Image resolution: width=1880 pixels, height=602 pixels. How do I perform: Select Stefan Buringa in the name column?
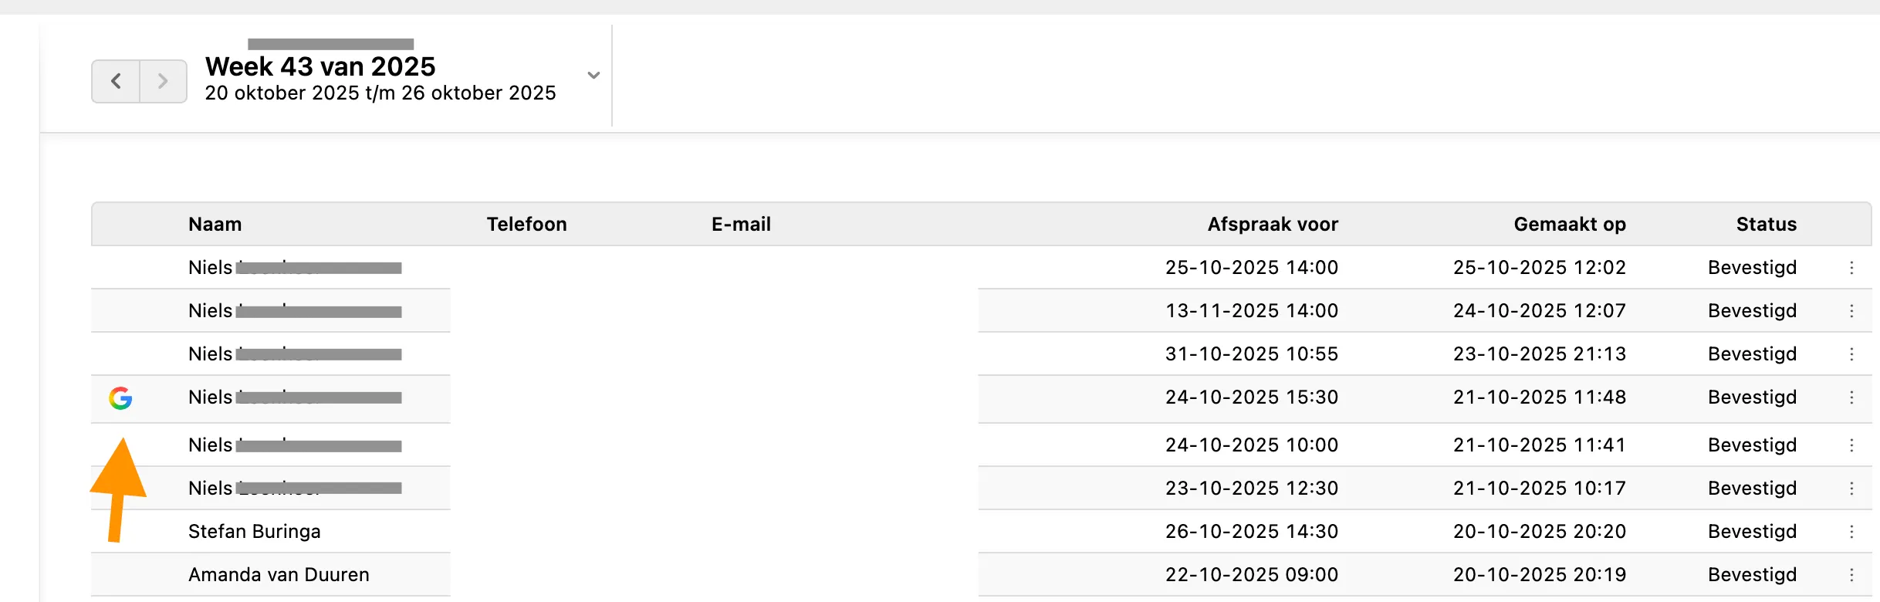(x=254, y=532)
